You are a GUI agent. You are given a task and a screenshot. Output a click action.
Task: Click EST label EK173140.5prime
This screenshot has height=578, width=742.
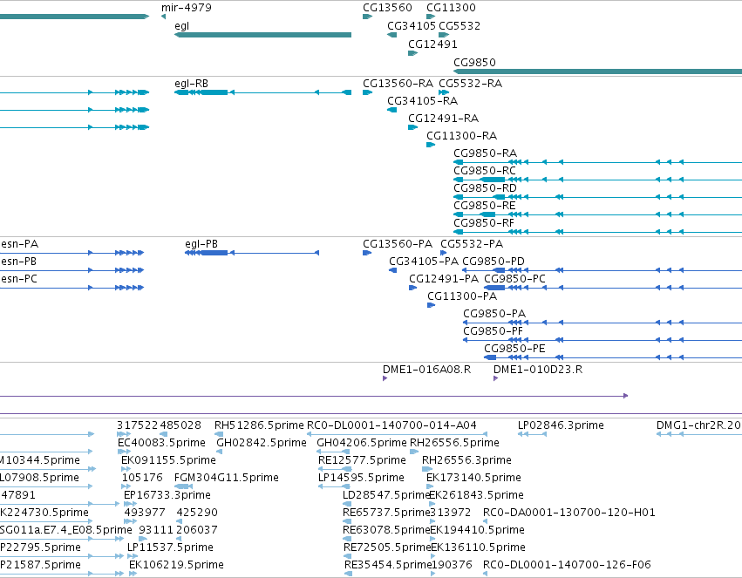pyautogui.click(x=473, y=478)
